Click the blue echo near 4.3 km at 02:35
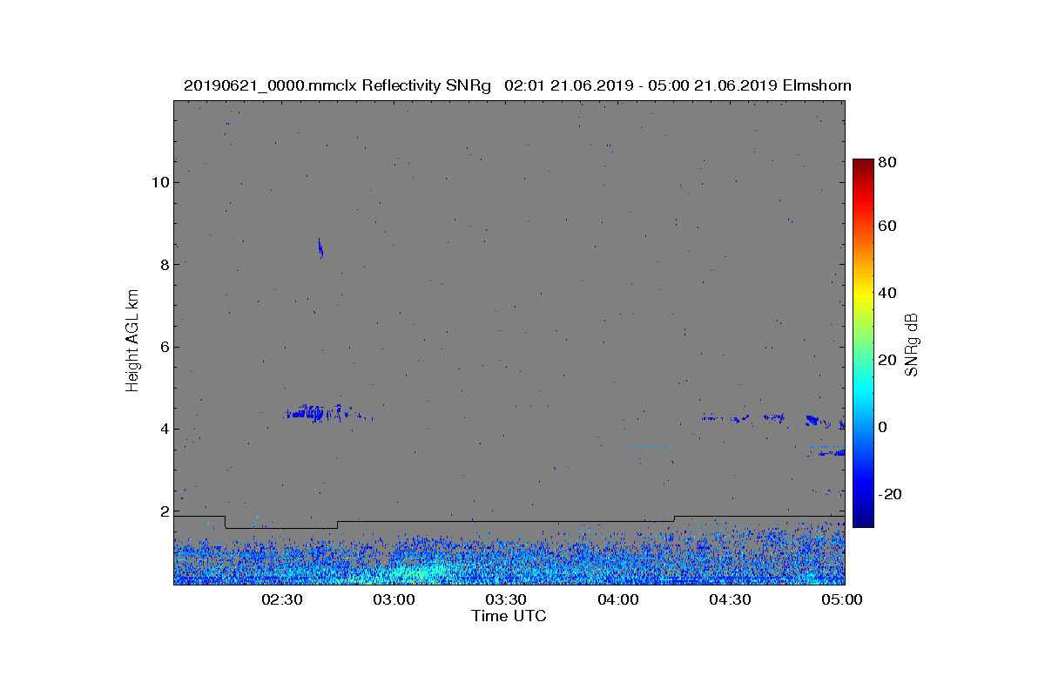Image resolution: width=1045 pixels, height=697 pixels. (315, 413)
